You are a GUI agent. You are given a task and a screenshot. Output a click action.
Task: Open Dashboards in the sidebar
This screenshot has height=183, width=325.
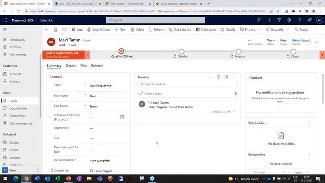(17, 40)
